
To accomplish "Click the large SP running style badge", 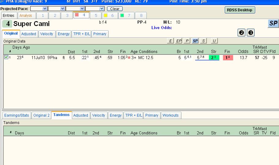I will point(273,23).
